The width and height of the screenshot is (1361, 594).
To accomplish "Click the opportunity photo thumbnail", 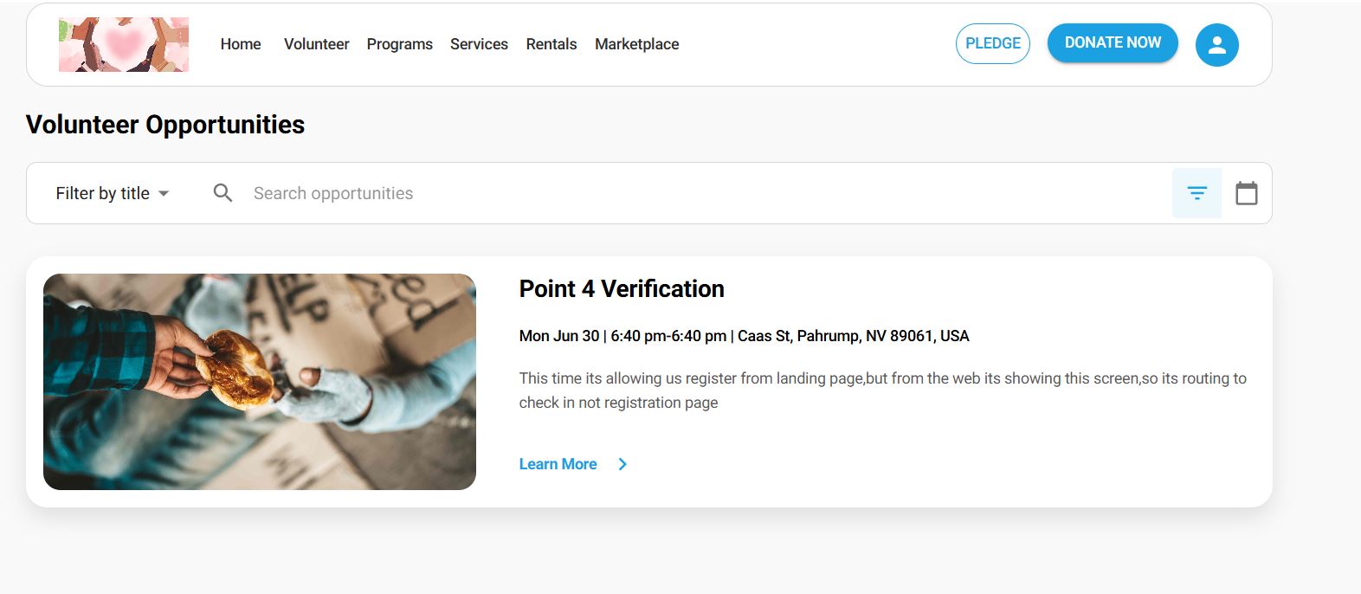I will click(260, 381).
